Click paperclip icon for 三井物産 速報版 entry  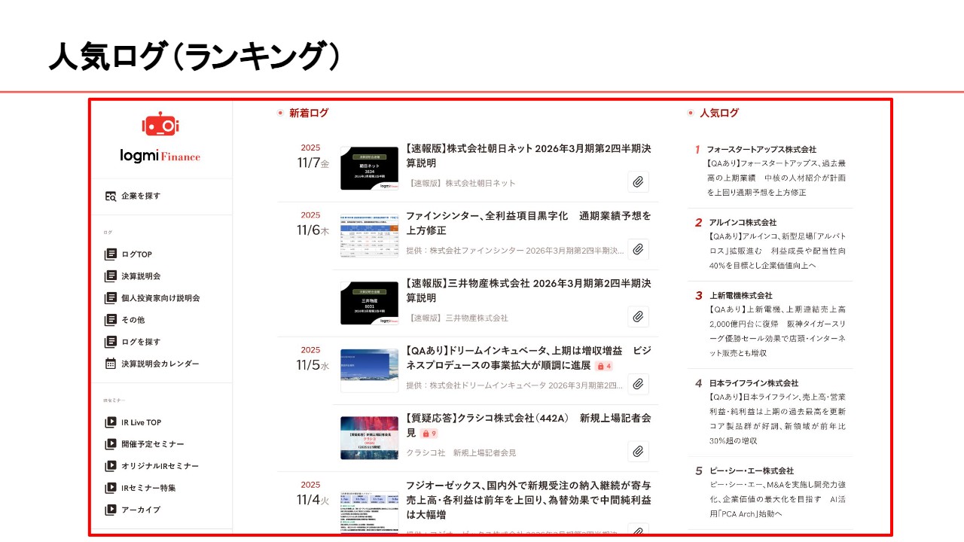pyautogui.click(x=638, y=317)
